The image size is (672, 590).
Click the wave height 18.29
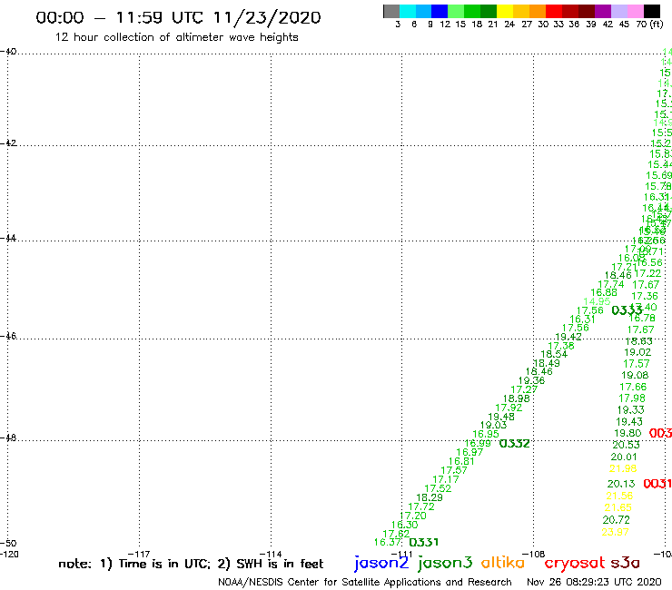[430, 497]
